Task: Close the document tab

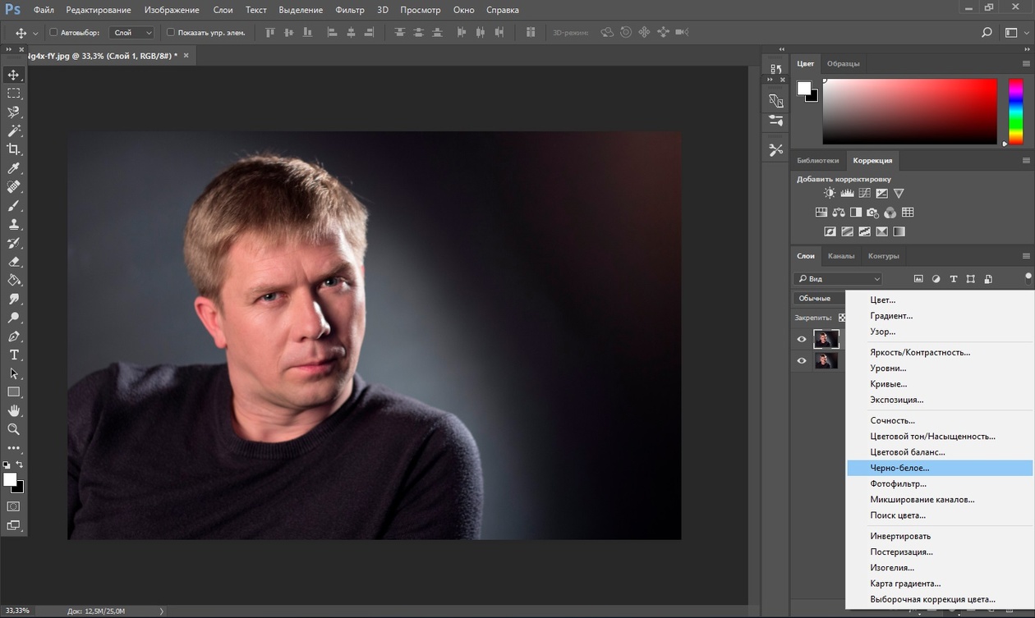Action: point(186,56)
